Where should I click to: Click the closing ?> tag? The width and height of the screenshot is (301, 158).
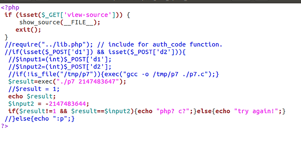(x=5, y=126)
